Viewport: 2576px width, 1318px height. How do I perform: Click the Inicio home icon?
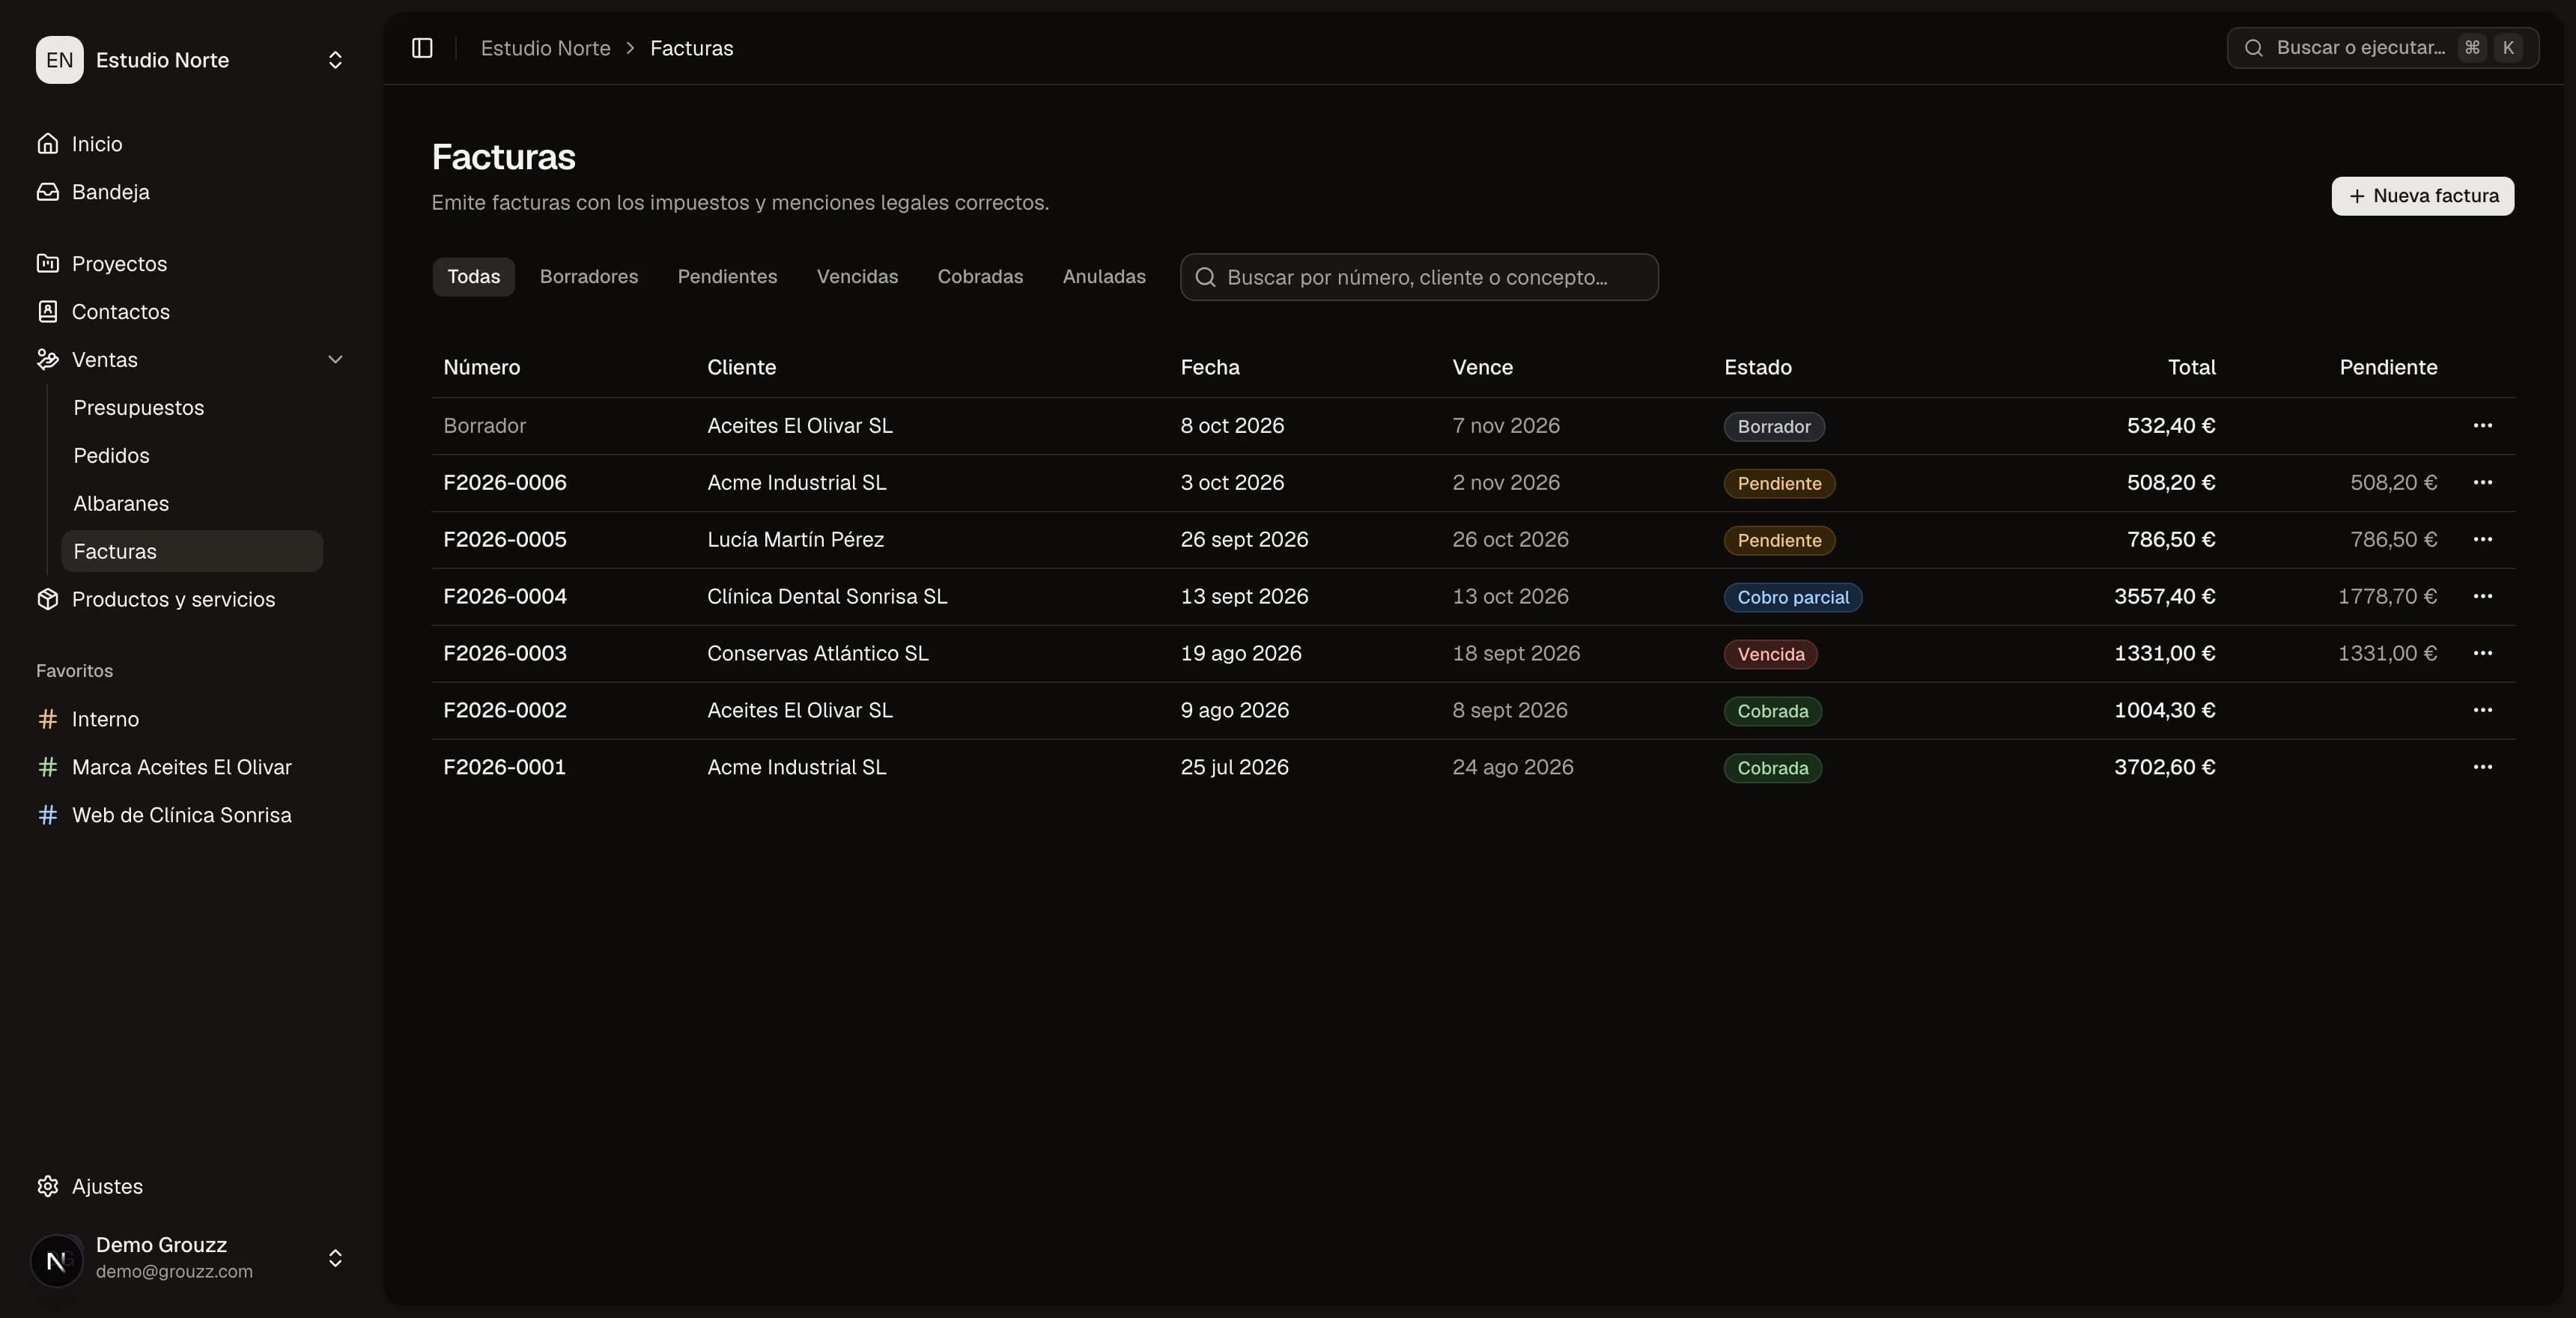(47, 144)
